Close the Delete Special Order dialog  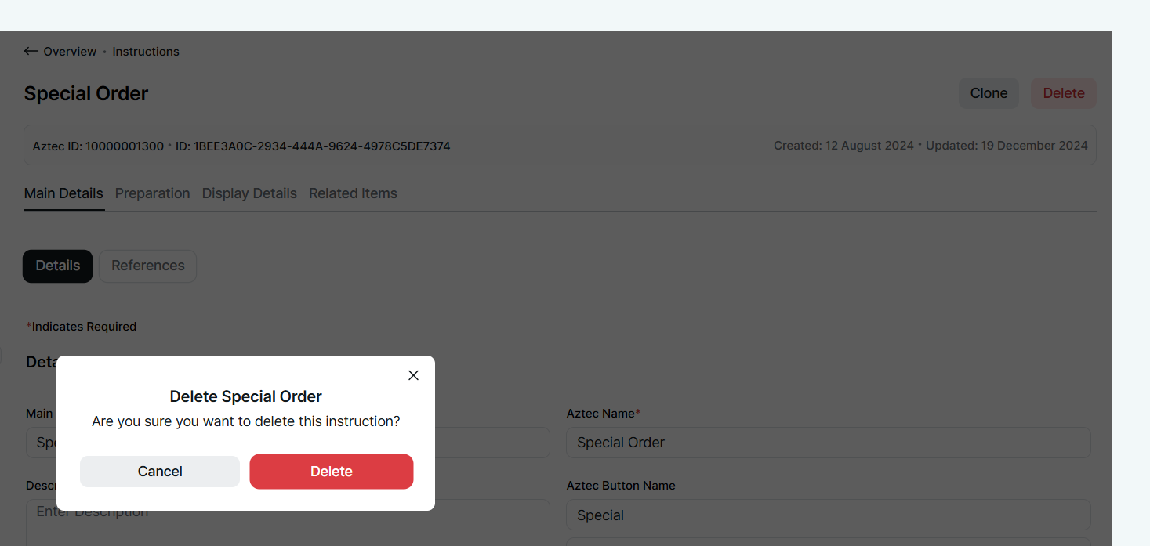[413, 375]
